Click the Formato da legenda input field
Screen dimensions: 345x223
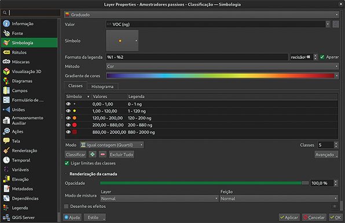click(197, 57)
